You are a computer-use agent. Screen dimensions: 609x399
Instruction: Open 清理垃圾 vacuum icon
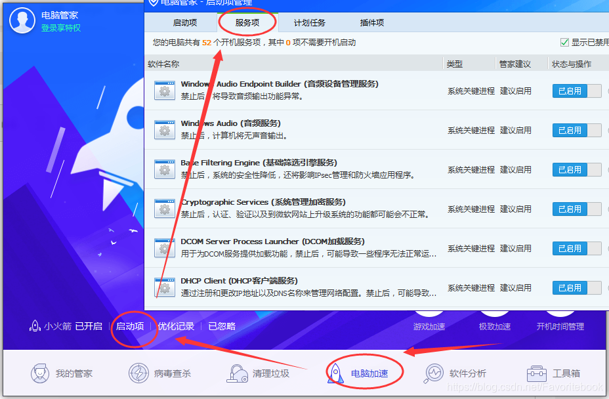238,373
